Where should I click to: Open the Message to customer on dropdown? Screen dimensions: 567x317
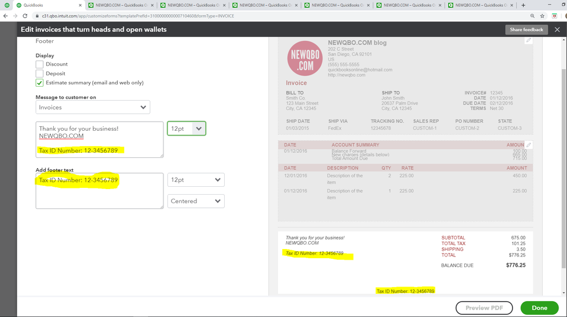tap(93, 107)
